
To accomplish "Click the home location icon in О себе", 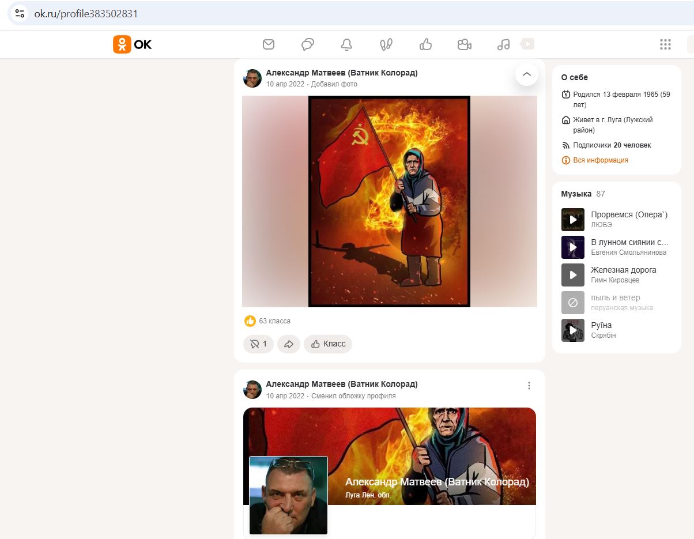I will [x=565, y=120].
